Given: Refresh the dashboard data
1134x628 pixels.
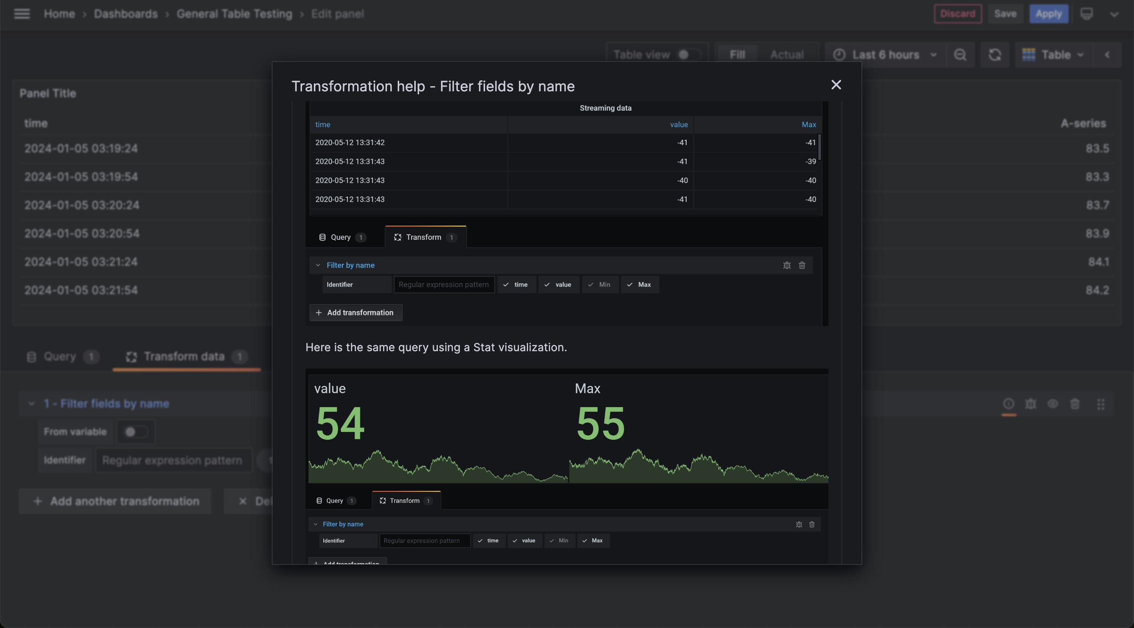Looking at the screenshot, I should point(995,54).
